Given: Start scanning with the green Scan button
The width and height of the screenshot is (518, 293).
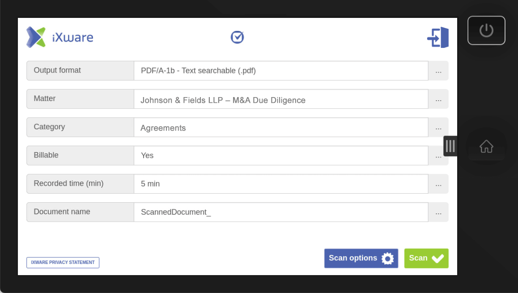Looking at the screenshot, I should click(x=426, y=258).
